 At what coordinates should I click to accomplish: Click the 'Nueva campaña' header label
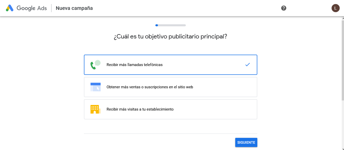(74, 8)
